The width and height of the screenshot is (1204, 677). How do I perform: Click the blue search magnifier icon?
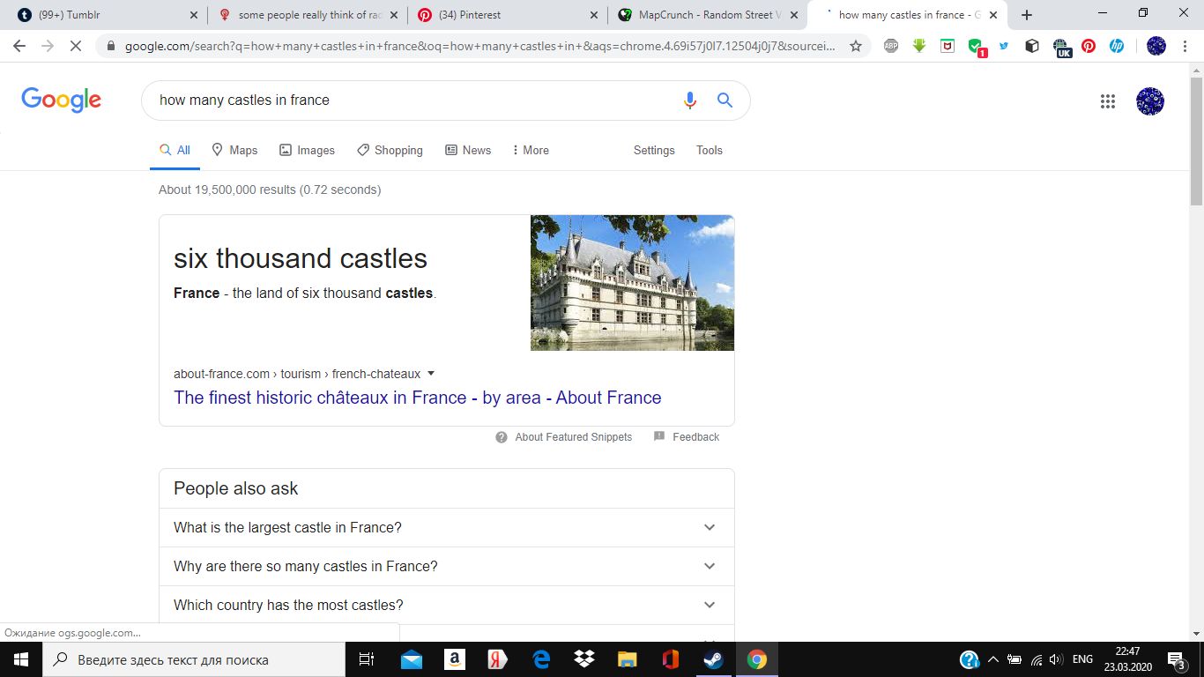coord(725,100)
